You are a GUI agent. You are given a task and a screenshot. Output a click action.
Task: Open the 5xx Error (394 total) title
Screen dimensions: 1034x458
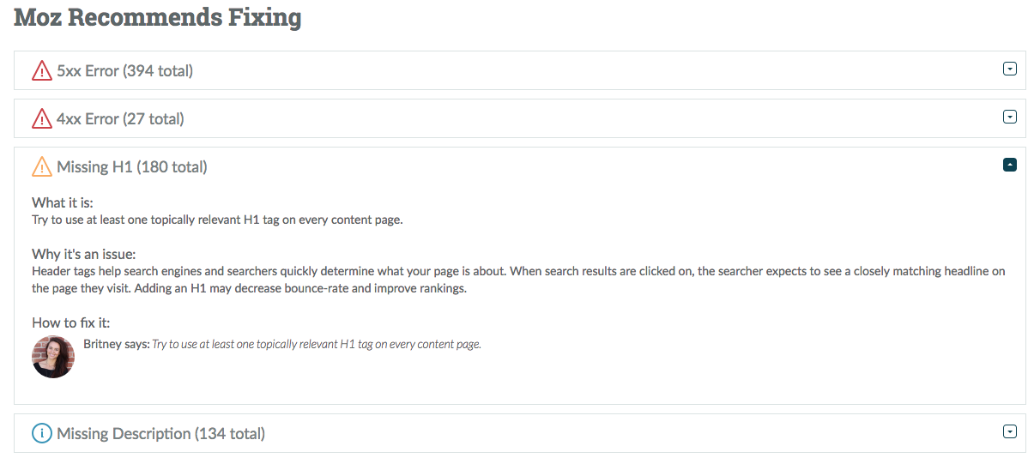[x=124, y=71]
